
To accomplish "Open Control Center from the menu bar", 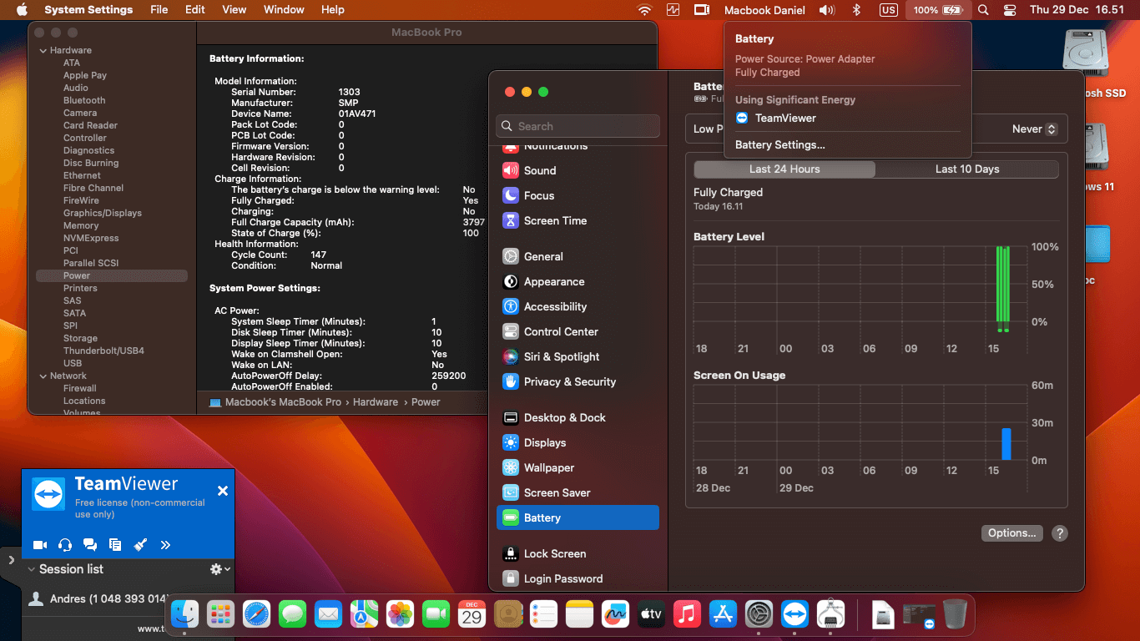I will pyautogui.click(x=1010, y=10).
